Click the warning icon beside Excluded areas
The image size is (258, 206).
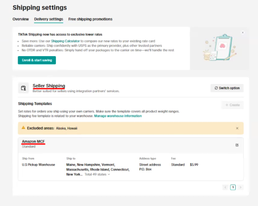pos(23,128)
